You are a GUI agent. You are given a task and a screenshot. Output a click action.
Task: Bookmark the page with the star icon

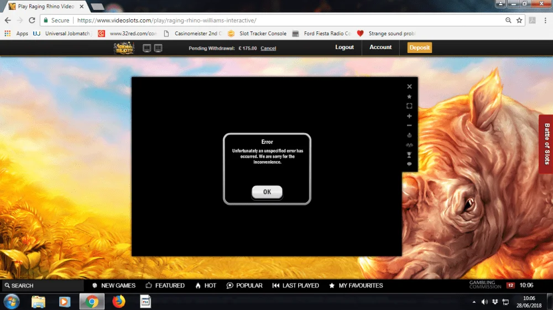519,20
